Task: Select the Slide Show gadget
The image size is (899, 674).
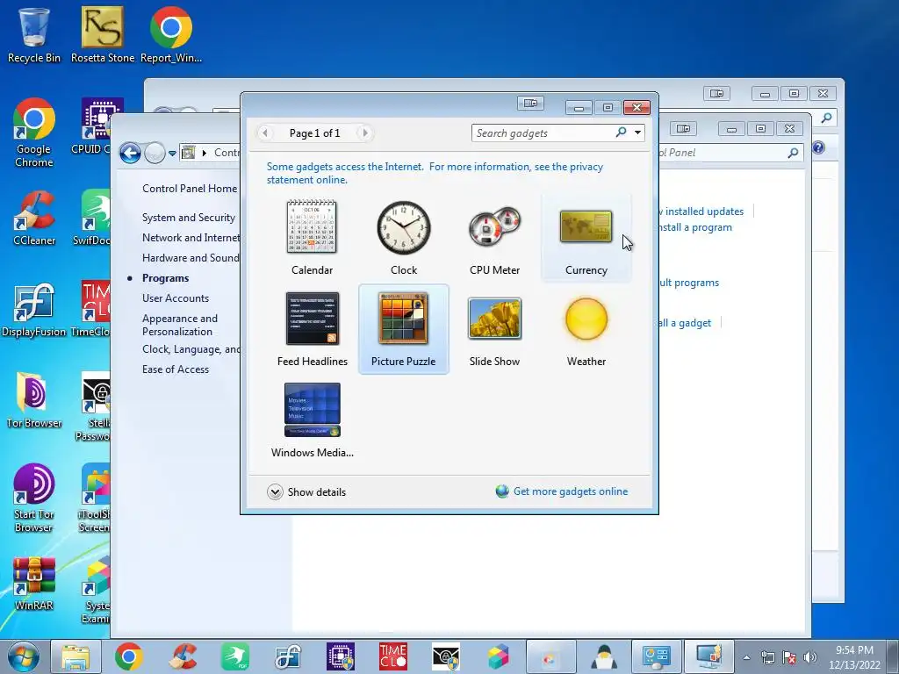Action: tap(495, 329)
